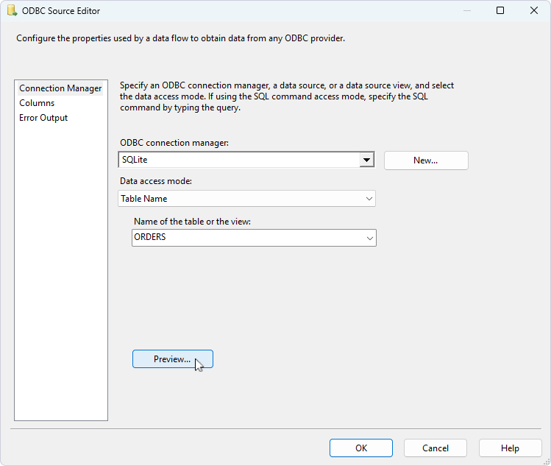Screen dimensions: 551x466
Task: Minimize the ODBC Source Editor window
Action: pos(465,11)
